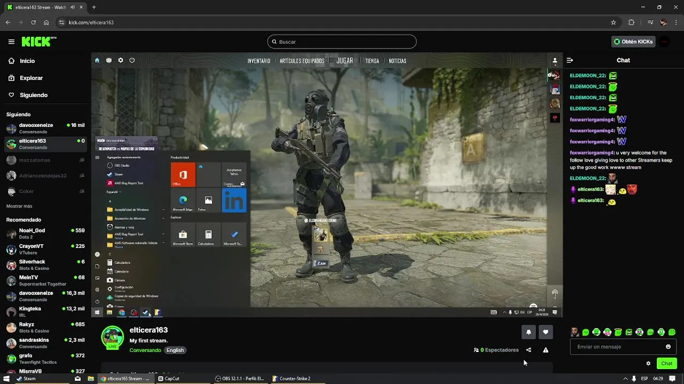Open elticera163 channel in sidebar

45,144
